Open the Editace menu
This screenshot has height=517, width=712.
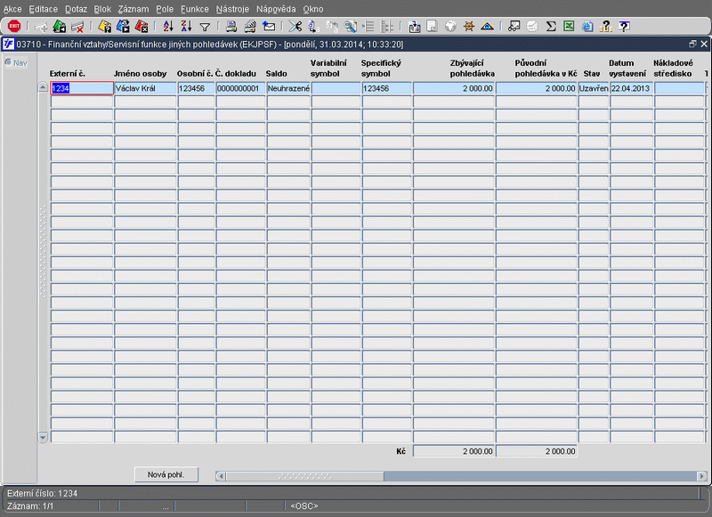click(x=43, y=9)
